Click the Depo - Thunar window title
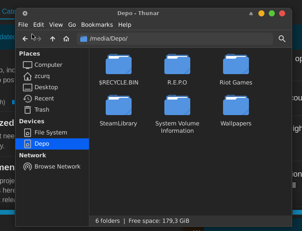 pyautogui.click(x=138, y=13)
